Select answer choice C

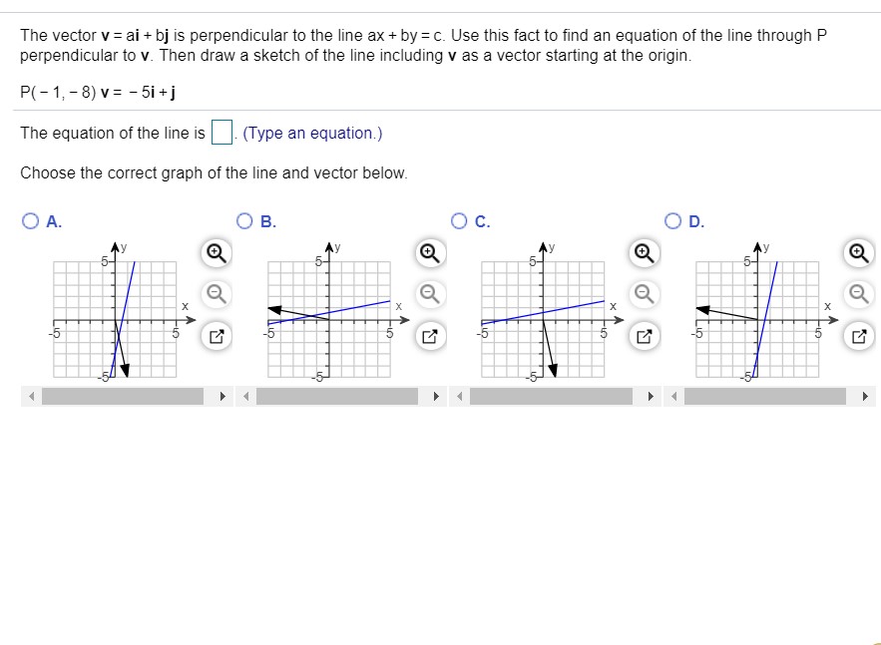(458, 221)
